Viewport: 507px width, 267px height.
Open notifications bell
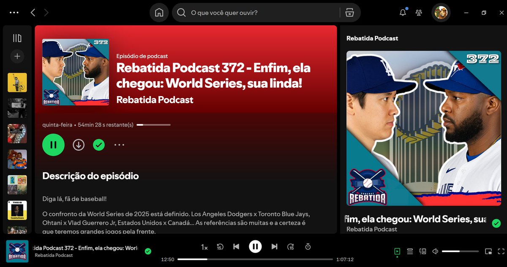coord(403,13)
